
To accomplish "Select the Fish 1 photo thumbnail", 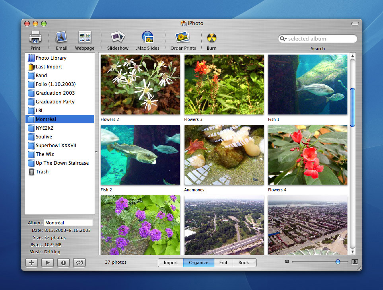I will click(x=308, y=84).
